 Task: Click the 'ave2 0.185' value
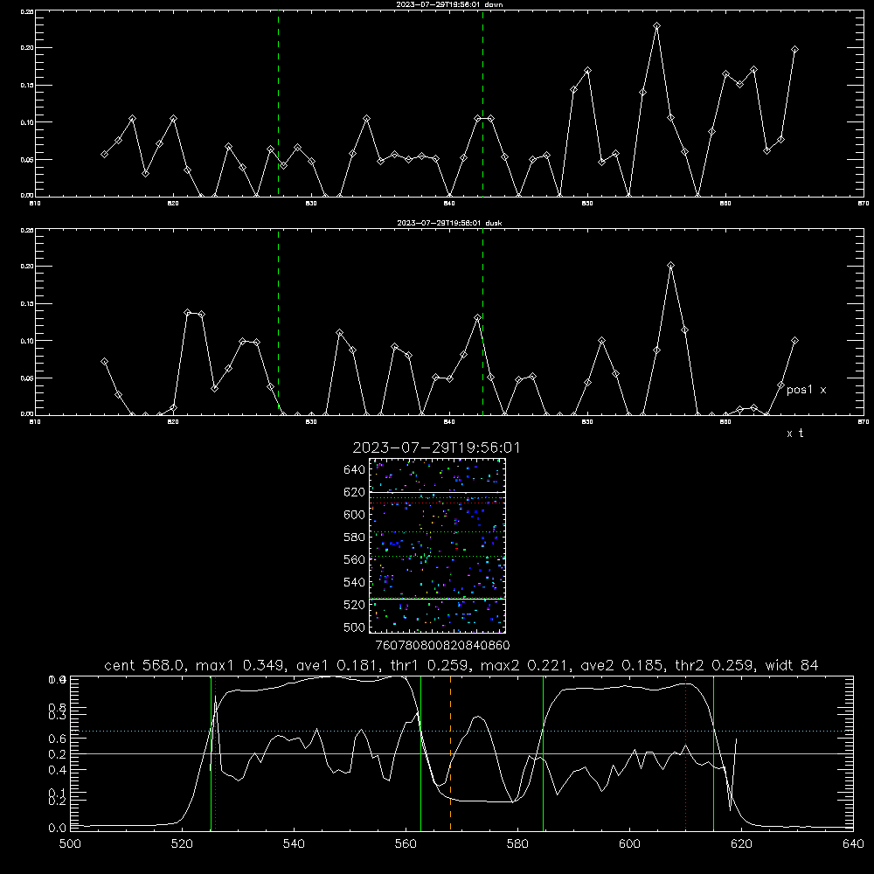[622, 665]
